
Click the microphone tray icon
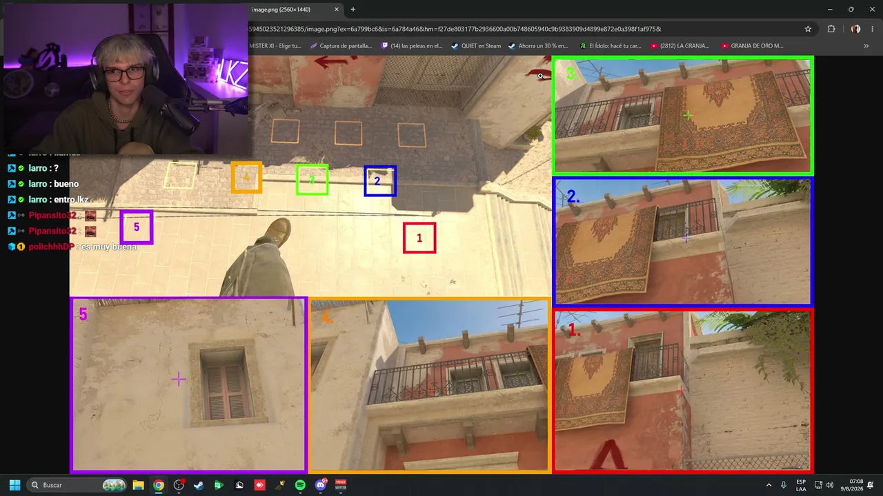[x=784, y=485]
